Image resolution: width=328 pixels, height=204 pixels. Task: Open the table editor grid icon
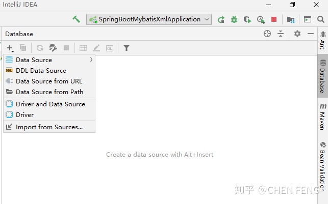pyautogui.click(x=83, y=48)
